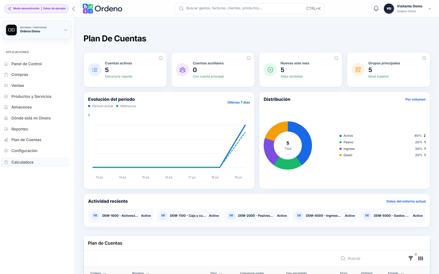Viewport: 439px width, 274px height.
Task: Open the Plan de Cuentas sidebar item
Action: (26, 140)
